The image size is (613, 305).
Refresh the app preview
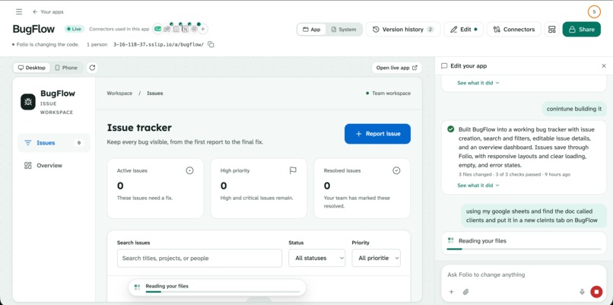92,68
